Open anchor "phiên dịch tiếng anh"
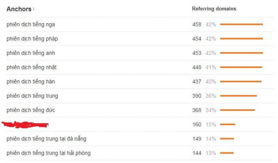This screenshot has width=278, height=163. point(31,53)
